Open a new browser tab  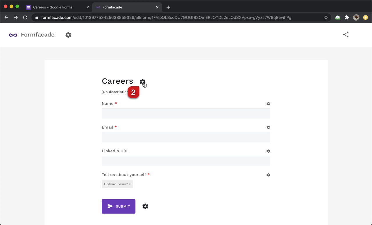(168, 7)
